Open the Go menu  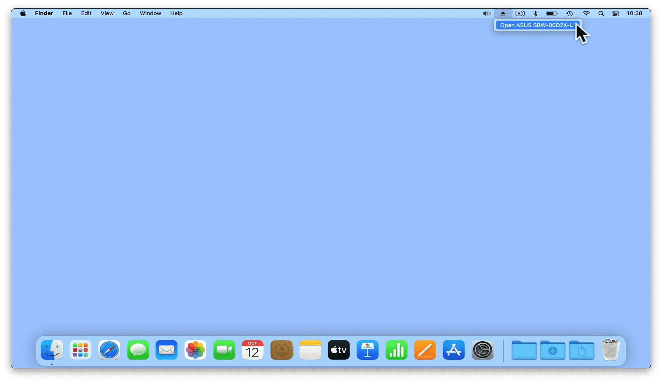click(x=127, y=13)
